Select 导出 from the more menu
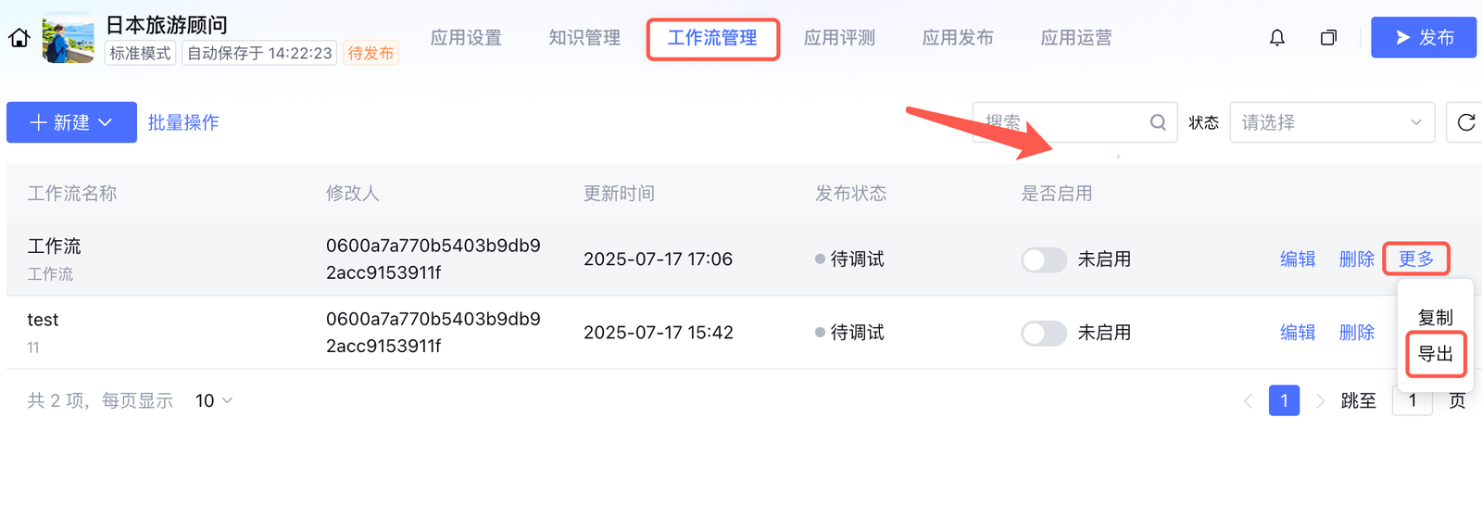 pos(1436,354)
